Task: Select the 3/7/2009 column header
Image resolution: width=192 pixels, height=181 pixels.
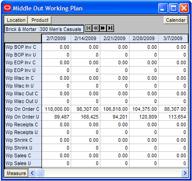Action: pyautogui.click(x=173, y=38)
